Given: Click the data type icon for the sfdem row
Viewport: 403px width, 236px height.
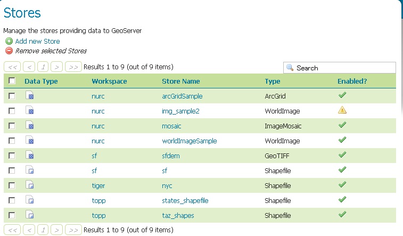Looking at the screenshot, I should pyautogui.click(x=30, y=156).
